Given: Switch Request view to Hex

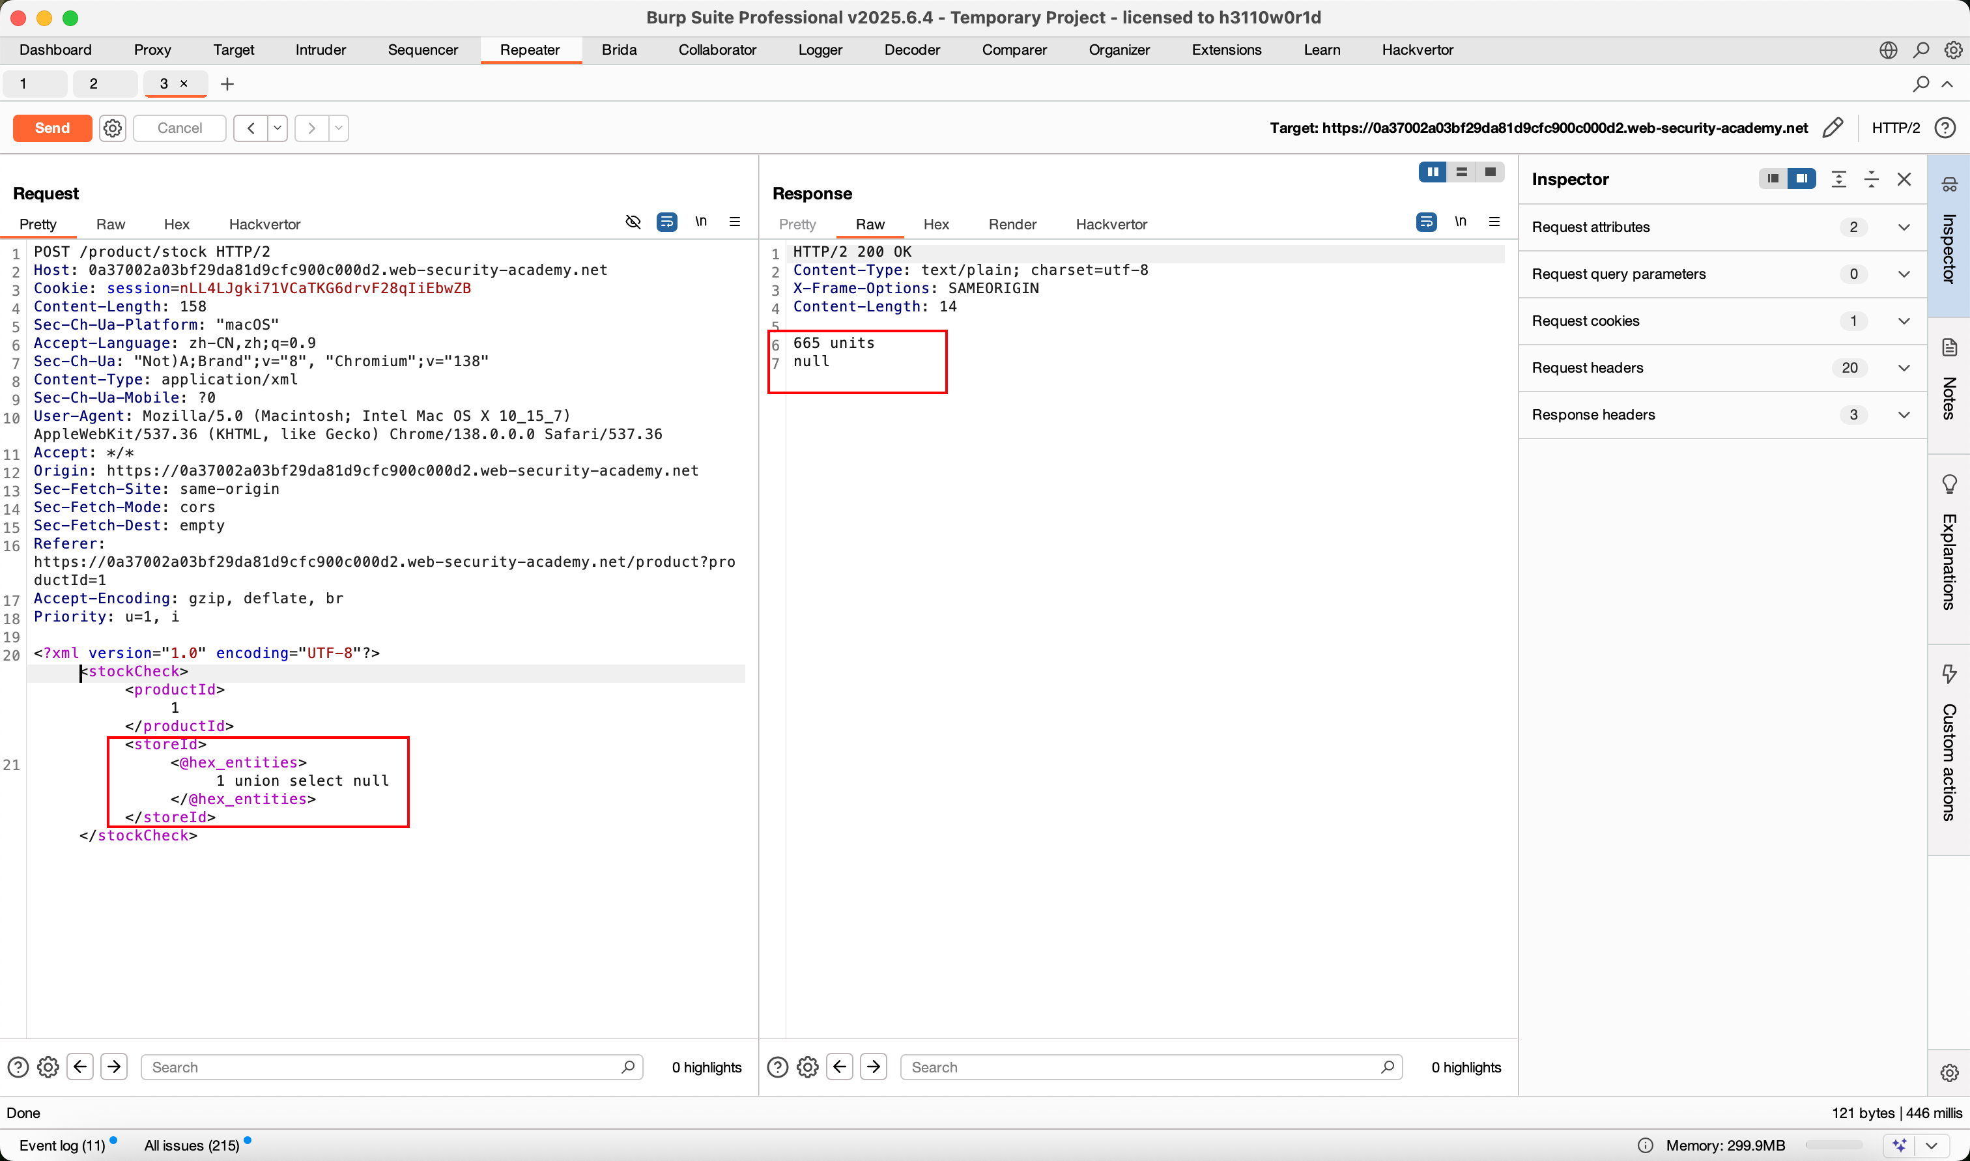Looking at the screenshot, I should click(177, 225).
